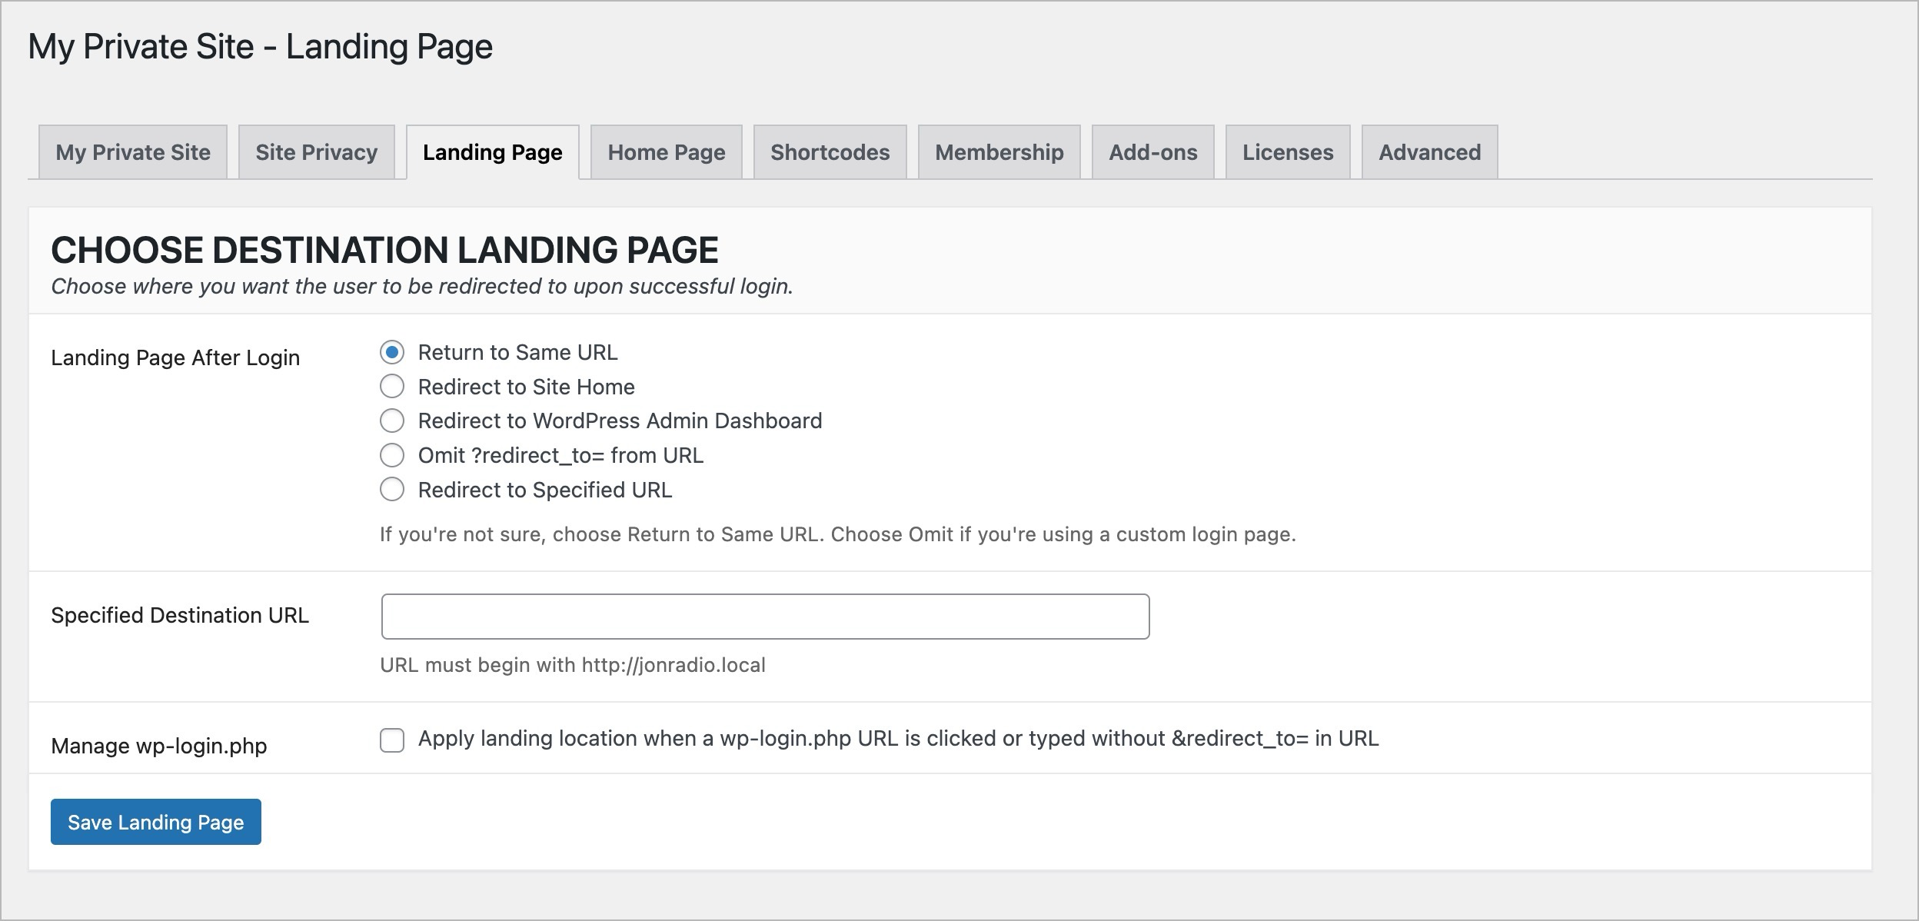Viewport: 1919px width, 921px height.
Task: Re-select the Landing Page tab
Action: click(493, 152)
